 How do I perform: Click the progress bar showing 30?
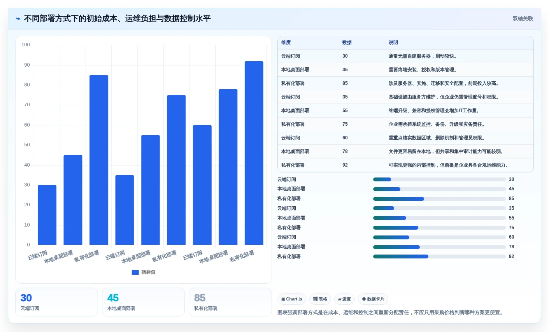pos(439,179)
